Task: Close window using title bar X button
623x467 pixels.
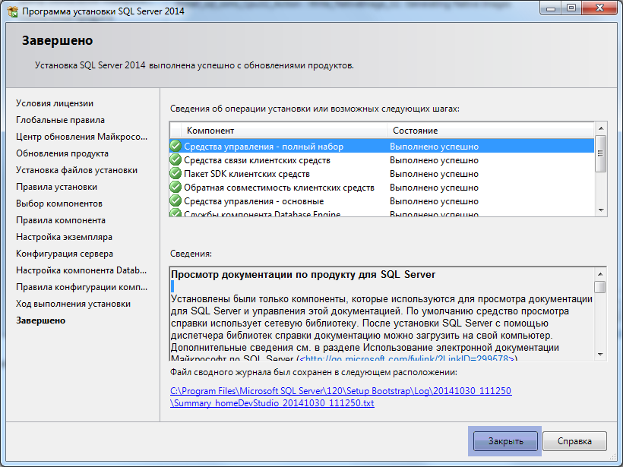Action: coord(600,8)
